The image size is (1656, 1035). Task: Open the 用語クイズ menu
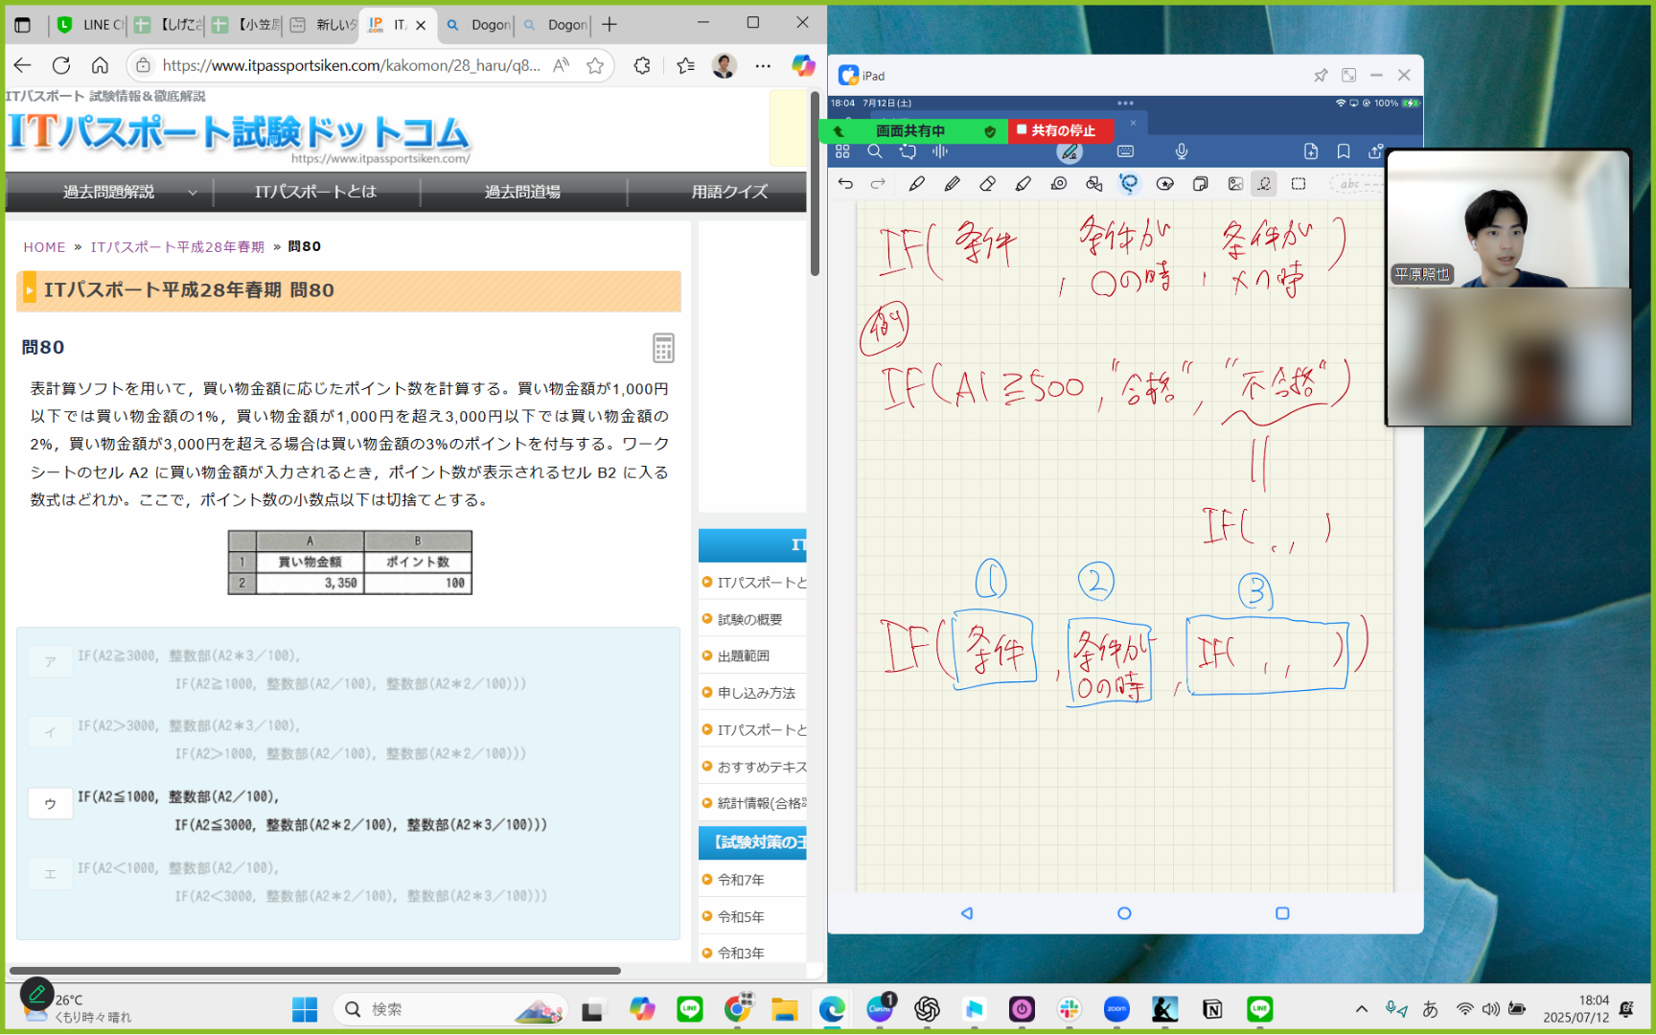[729, 192]
